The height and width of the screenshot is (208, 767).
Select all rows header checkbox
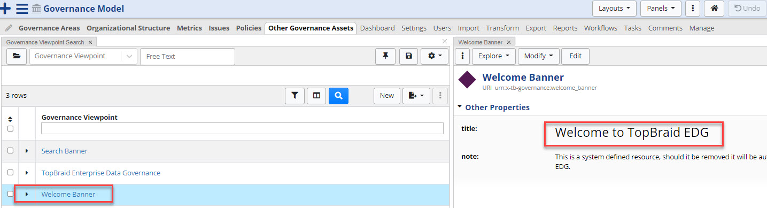pyautogui.click(x=10, y=128)
